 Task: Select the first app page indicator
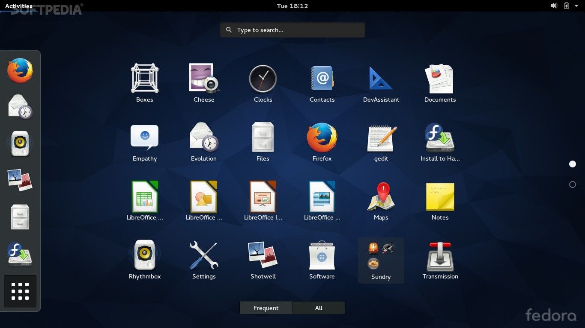pyautogui.click(x=573, y=164)
